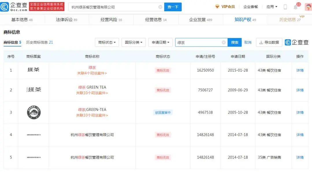The width and height of the screenshot is (312, 172).
Task: Open the notifications bell icon
Action: pyautogui.click(x=296, y=7)
